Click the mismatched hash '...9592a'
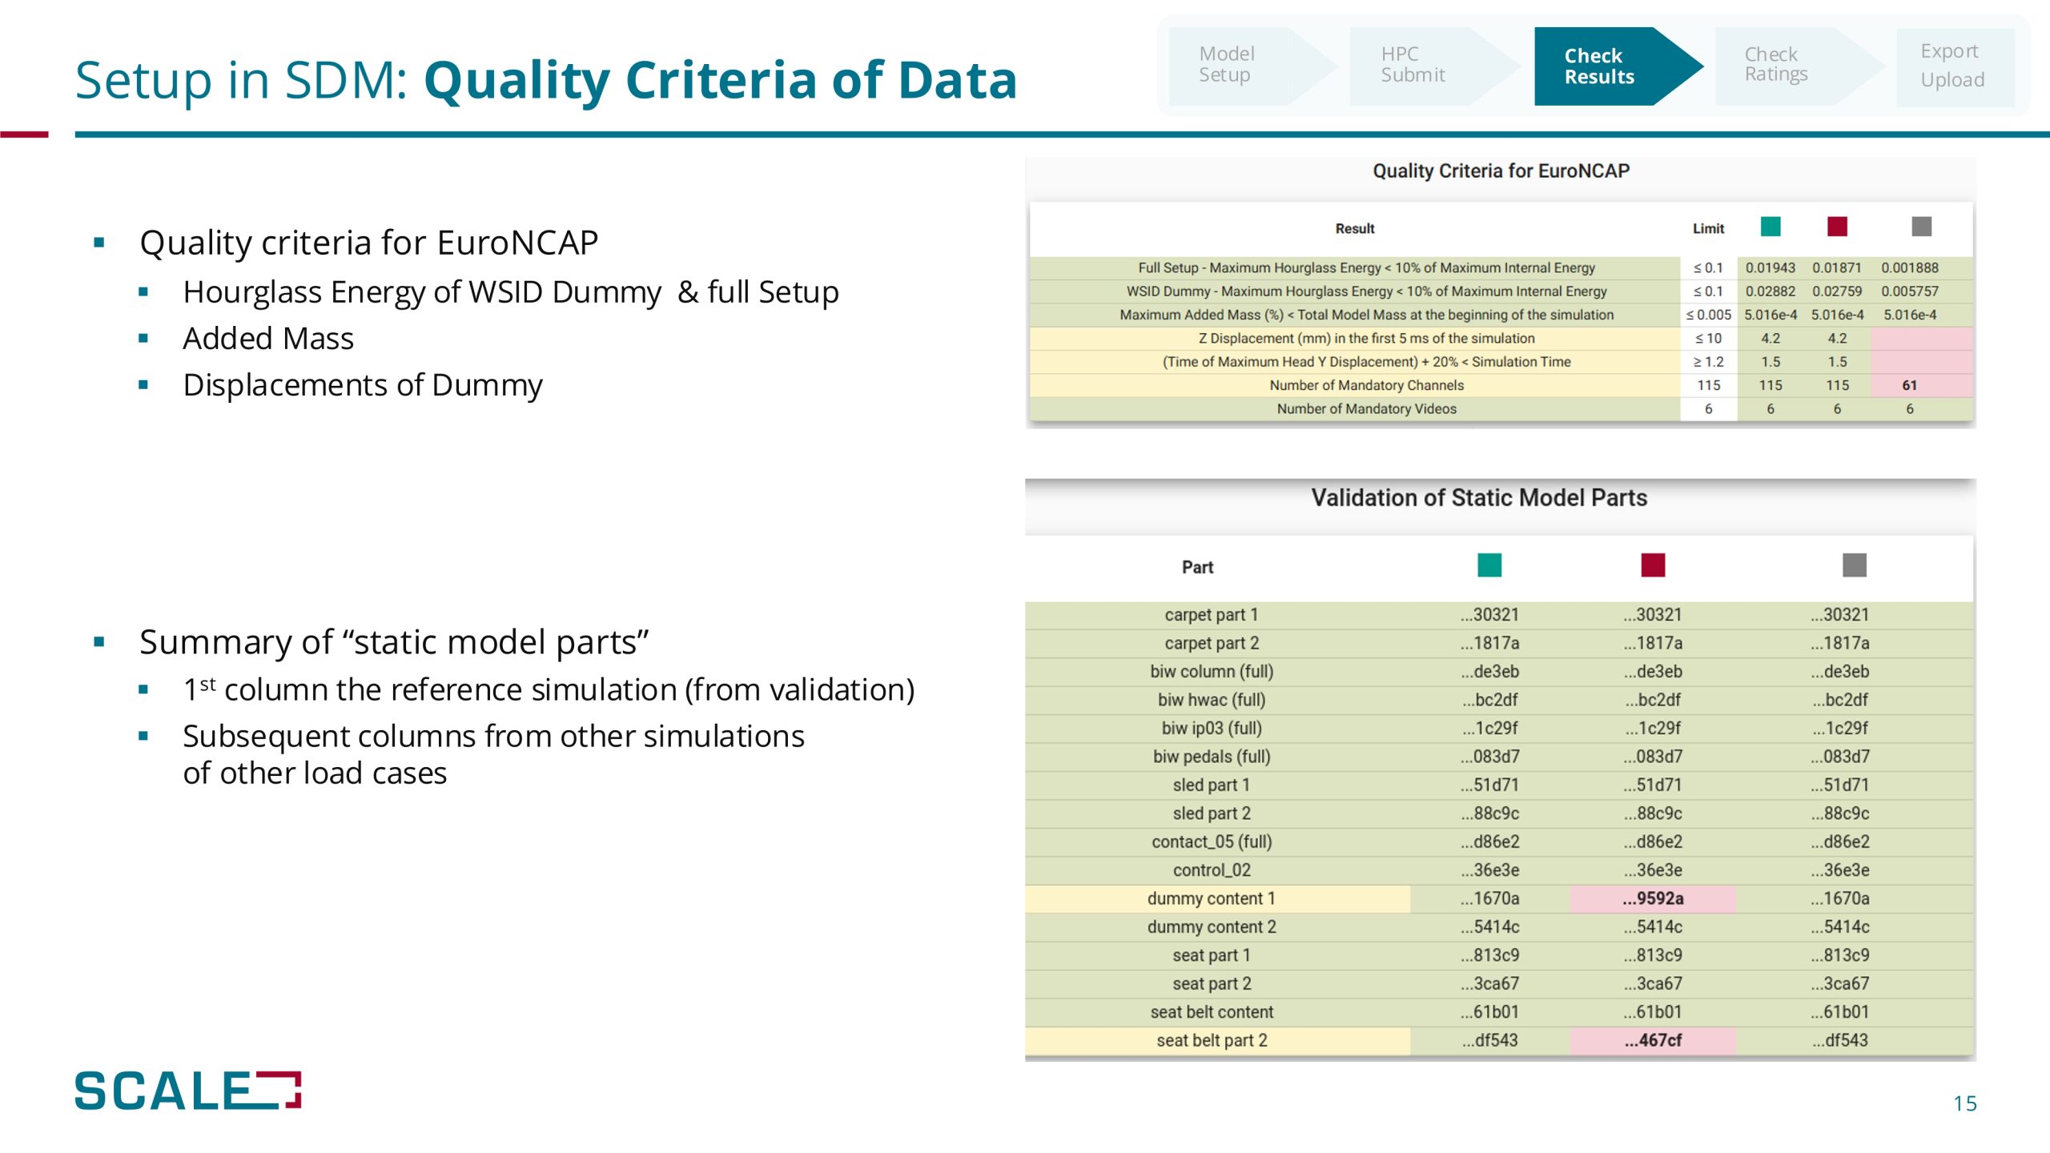 point(1653,898)
